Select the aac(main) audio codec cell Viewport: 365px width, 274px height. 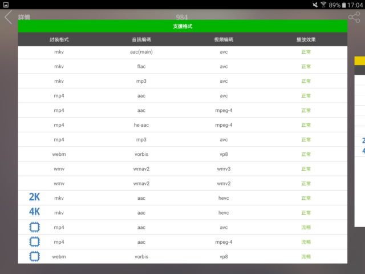(x=141, y=52)
